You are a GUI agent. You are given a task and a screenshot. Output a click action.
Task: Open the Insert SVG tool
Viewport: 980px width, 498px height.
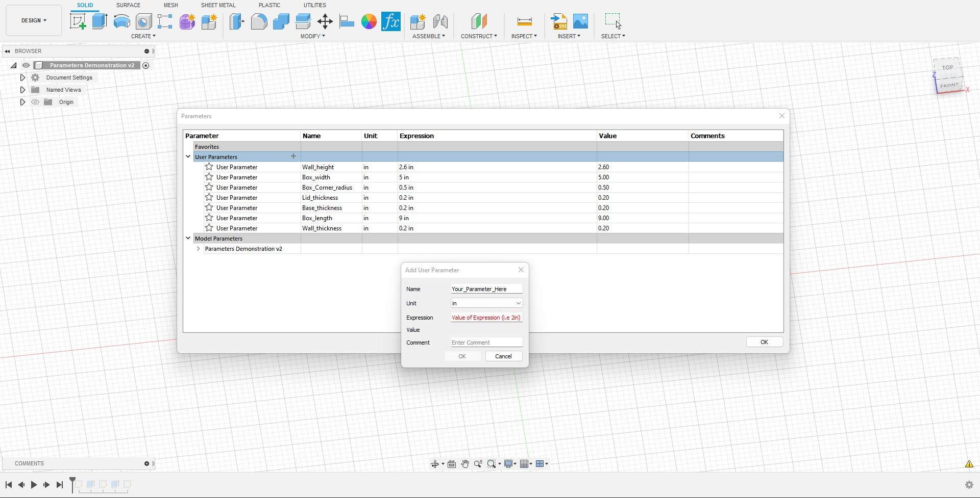558,21
